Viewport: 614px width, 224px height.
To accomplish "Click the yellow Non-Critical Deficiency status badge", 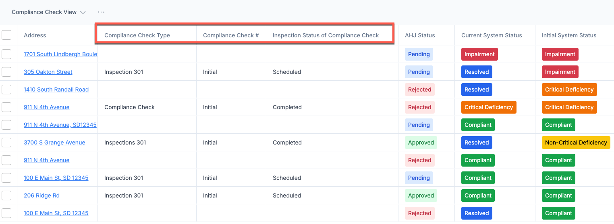I will point(576,143).
